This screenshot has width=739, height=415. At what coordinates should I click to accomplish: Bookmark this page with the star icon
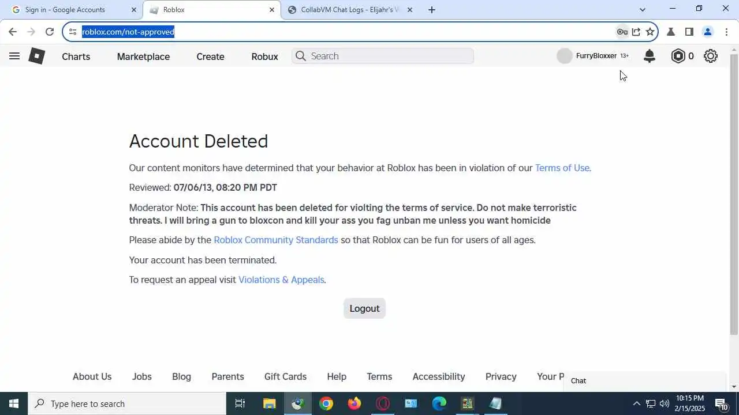[650, 32]
